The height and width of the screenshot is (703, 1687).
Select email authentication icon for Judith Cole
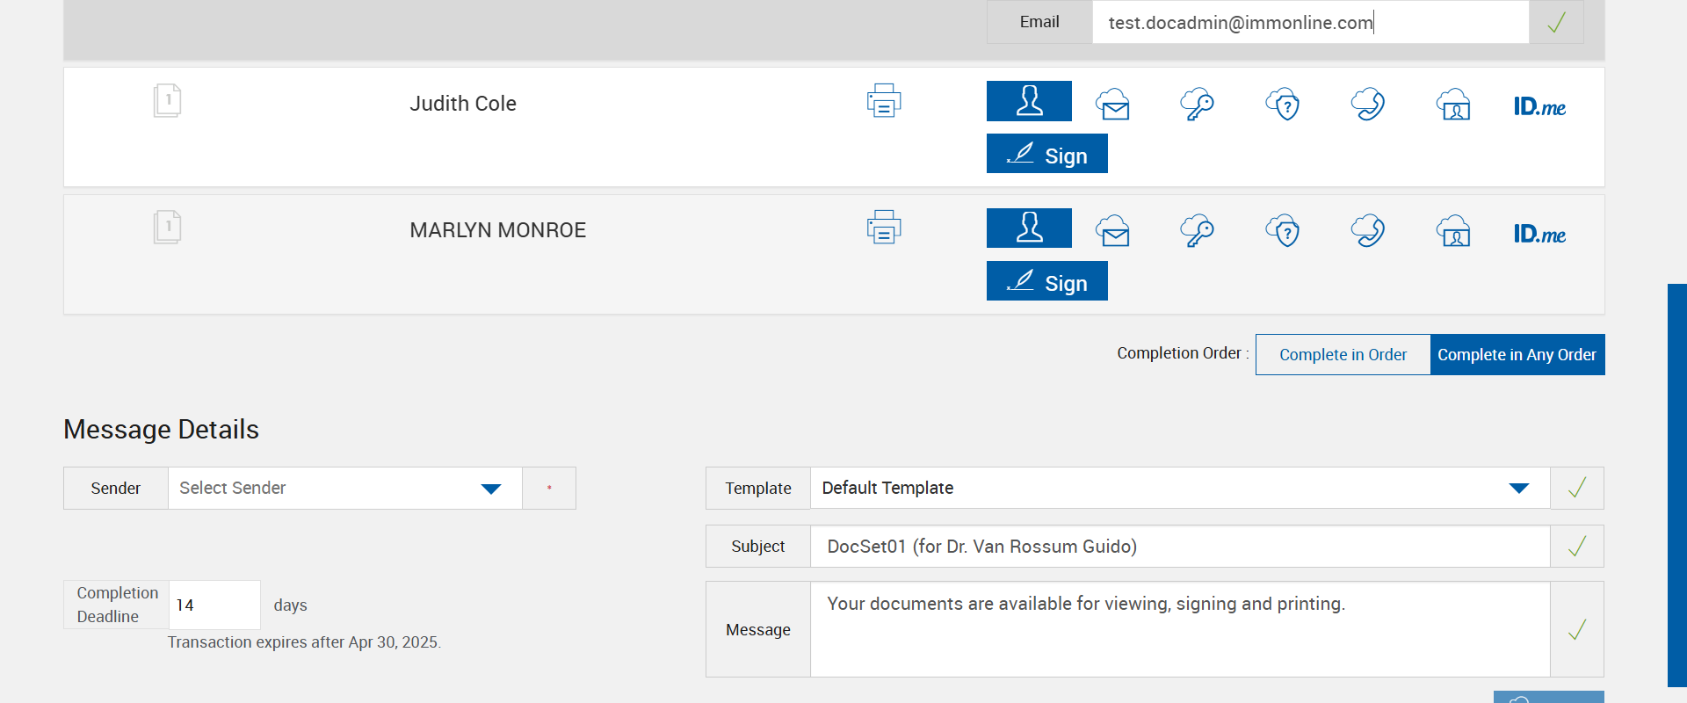[x=1113, y=105]
